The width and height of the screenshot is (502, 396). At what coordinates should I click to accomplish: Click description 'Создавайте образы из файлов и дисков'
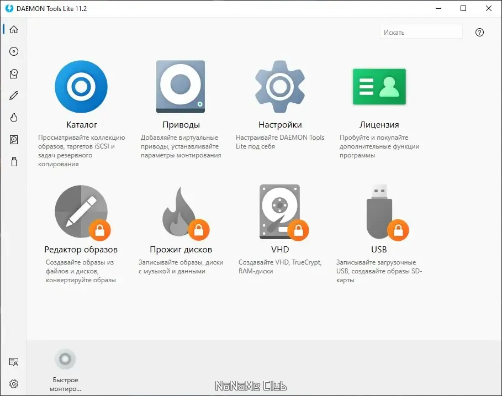click(81, 271)
